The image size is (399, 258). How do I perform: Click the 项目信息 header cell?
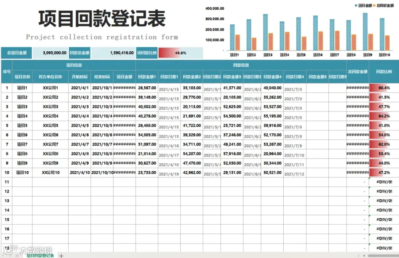click(x=74, y=65)
